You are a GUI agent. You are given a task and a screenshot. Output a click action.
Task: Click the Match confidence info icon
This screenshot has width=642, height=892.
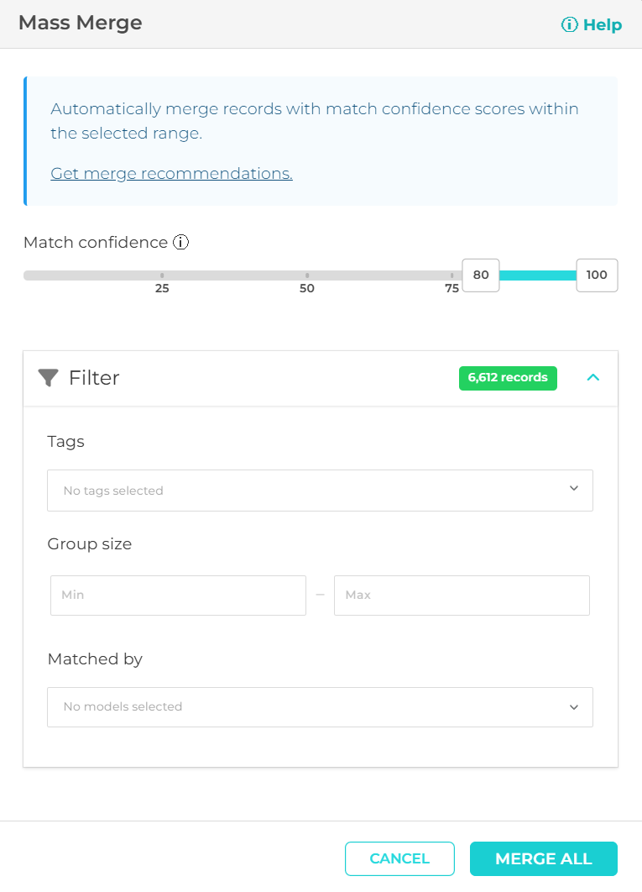180,243
